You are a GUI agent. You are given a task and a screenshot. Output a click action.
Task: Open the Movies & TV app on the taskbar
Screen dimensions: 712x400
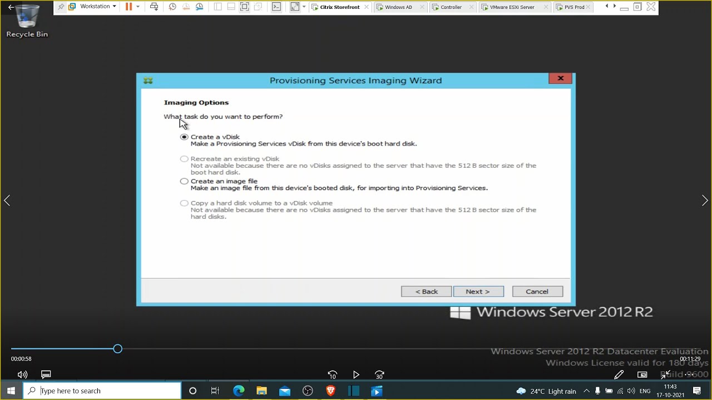[377, 391]
